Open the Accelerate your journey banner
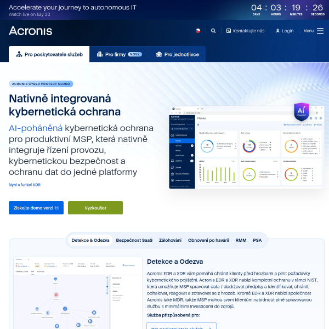Screen dimensions: 329x329 click(x=72, y=8)
